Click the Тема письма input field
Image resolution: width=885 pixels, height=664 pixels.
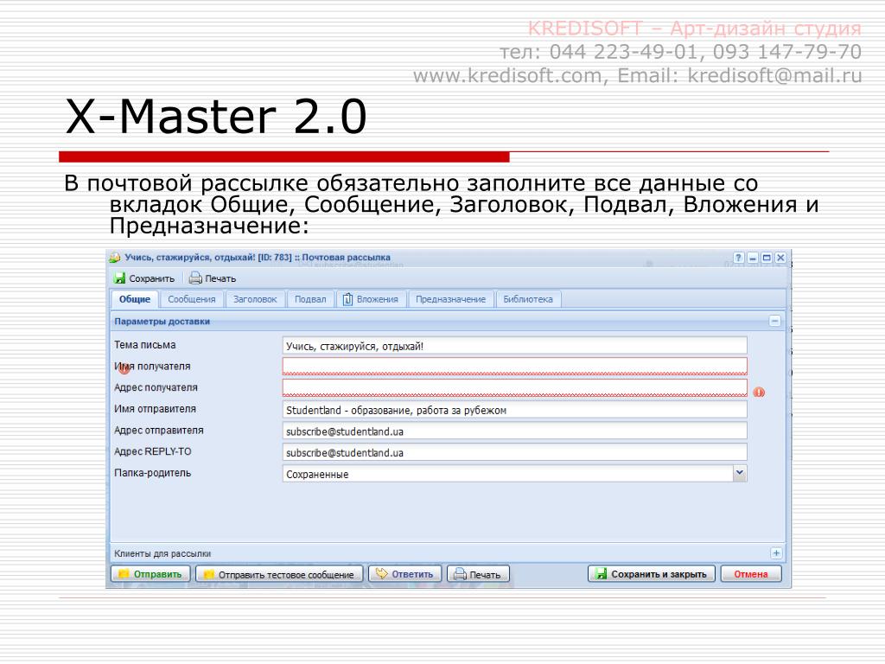click(x=514, y=346)
